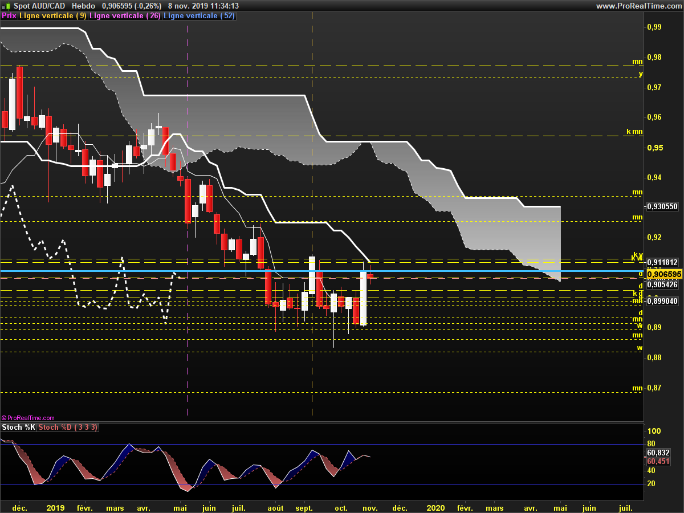Click the candlestick chart icon beside Spot AUD/CAD
684x513 pixels.
6,6
